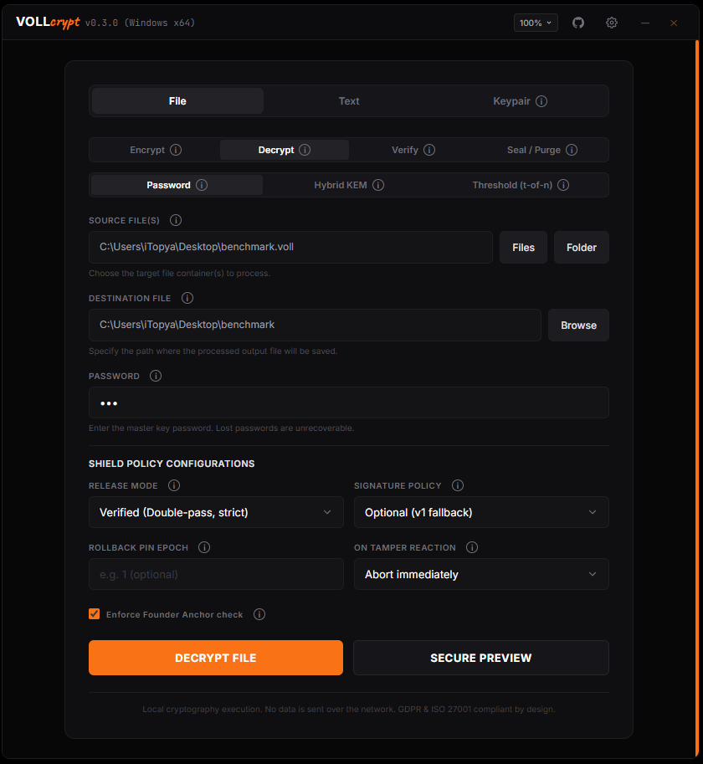The width and height of the screenshot is (703, 764).
Task: Click the On Tamper Reaction info icon
Action: click(x=471, y=547)
